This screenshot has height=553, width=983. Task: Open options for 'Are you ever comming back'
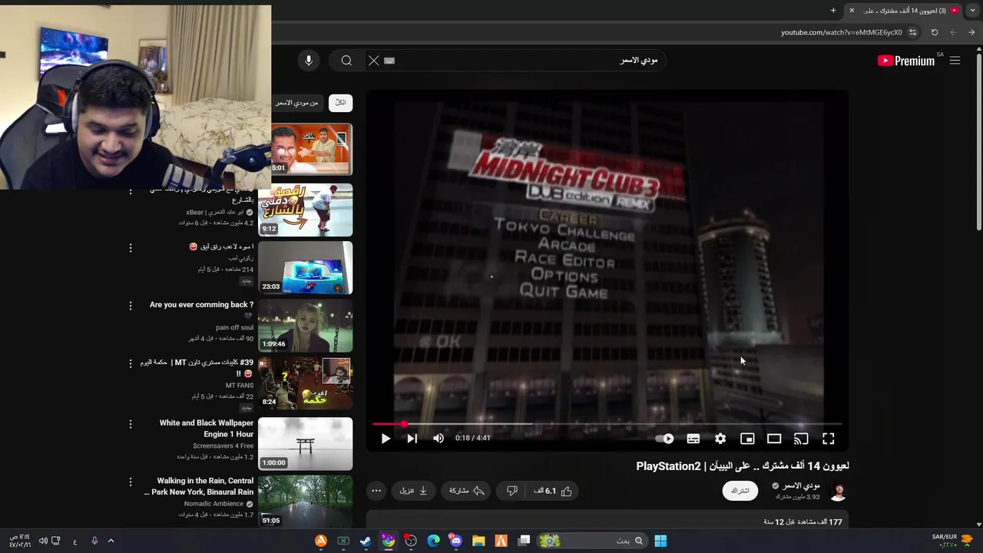click(x=131, y=306)
